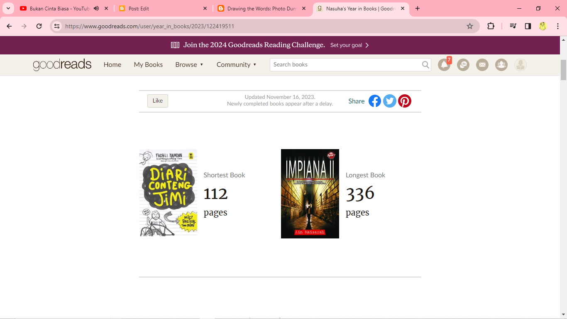Open Chrome three-dot menu

pyautogui.click(x=558, y=26)
